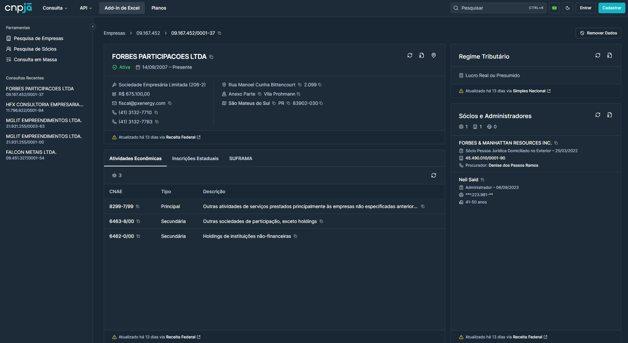Click the Remover Dados button
628x343 pixels.
598,33
